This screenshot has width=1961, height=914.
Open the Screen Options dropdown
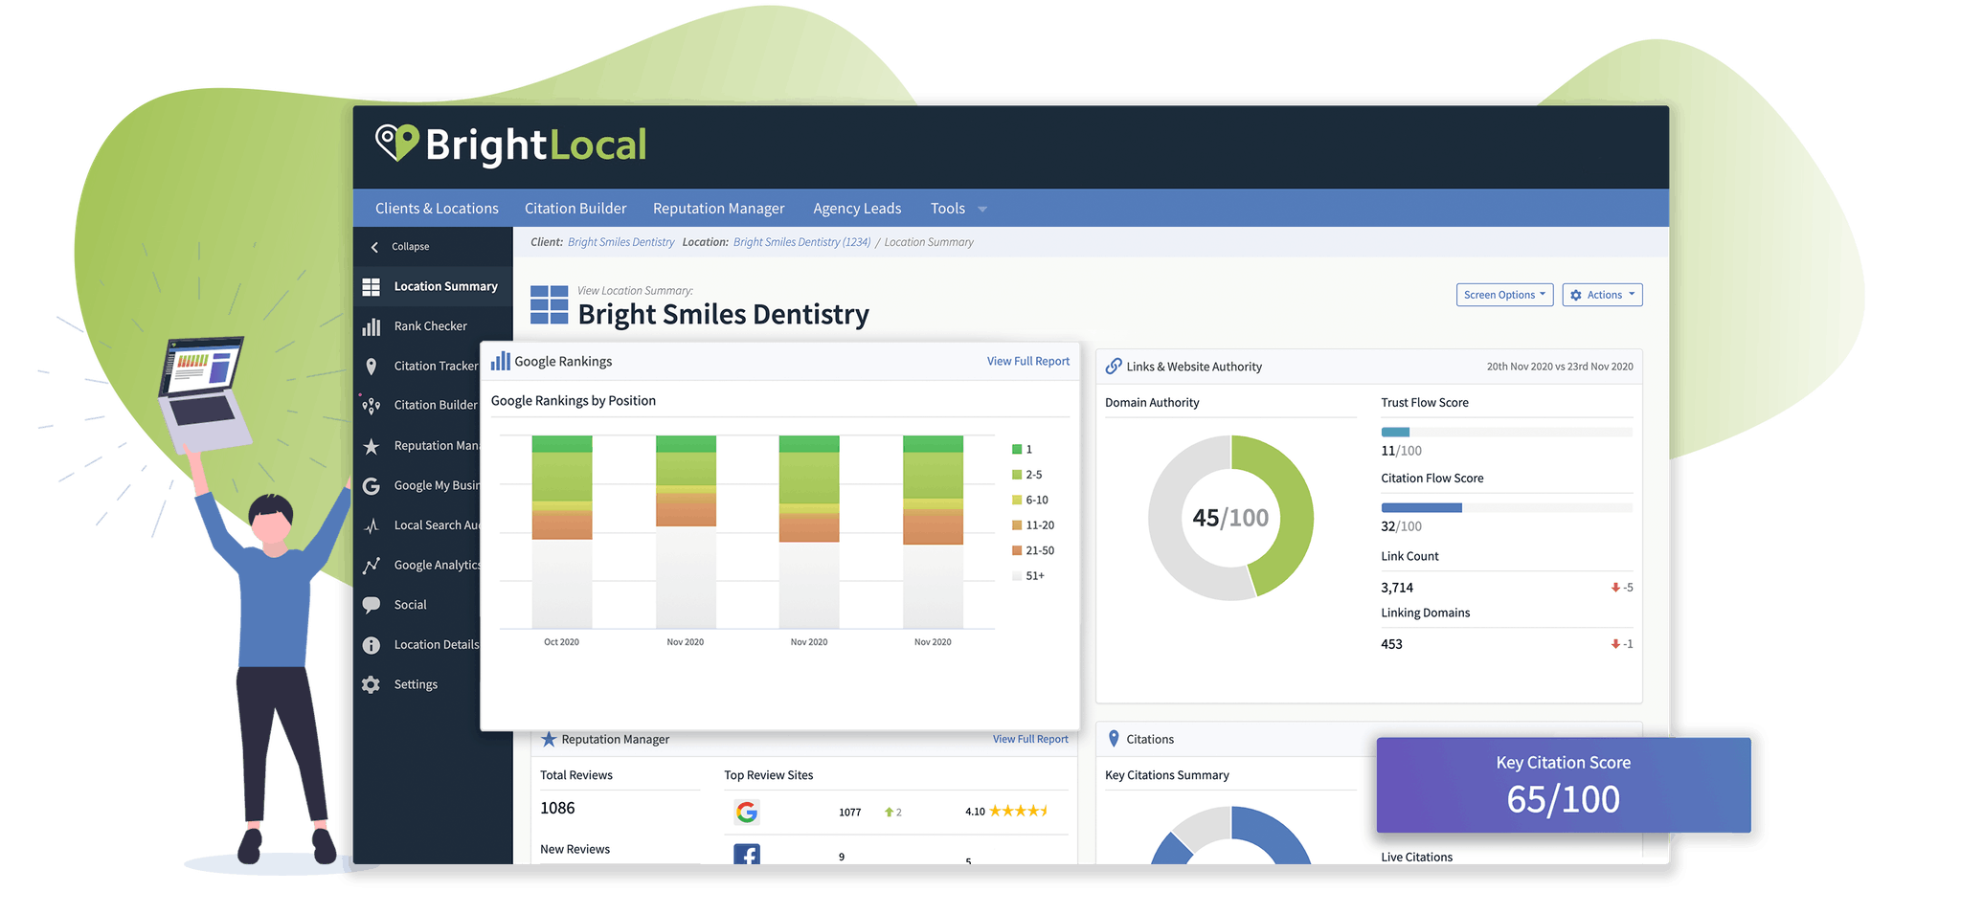click(1504, 294)
